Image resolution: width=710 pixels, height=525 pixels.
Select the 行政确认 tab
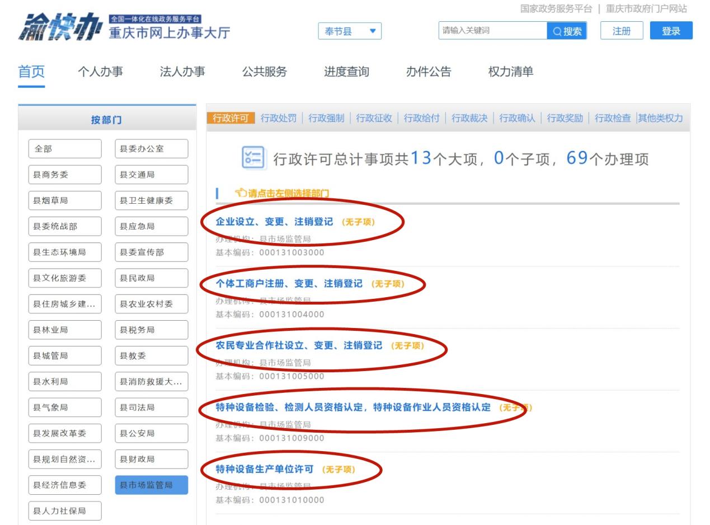[517, 118]
